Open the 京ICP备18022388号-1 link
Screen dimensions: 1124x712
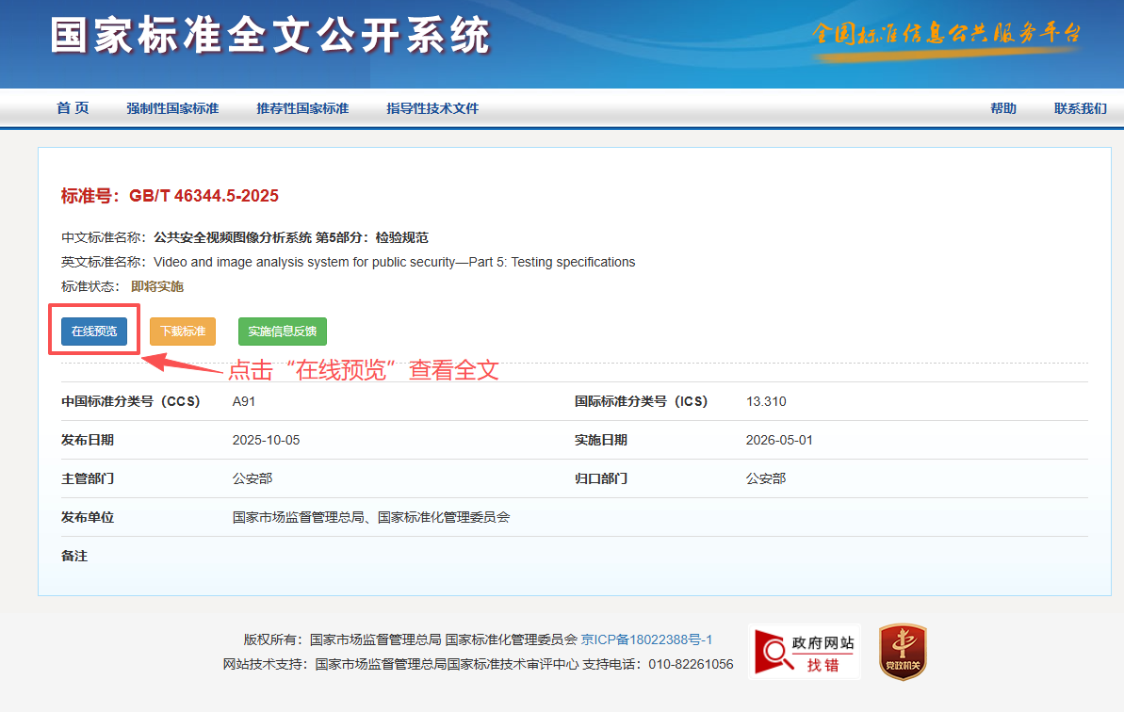[646, 639]
